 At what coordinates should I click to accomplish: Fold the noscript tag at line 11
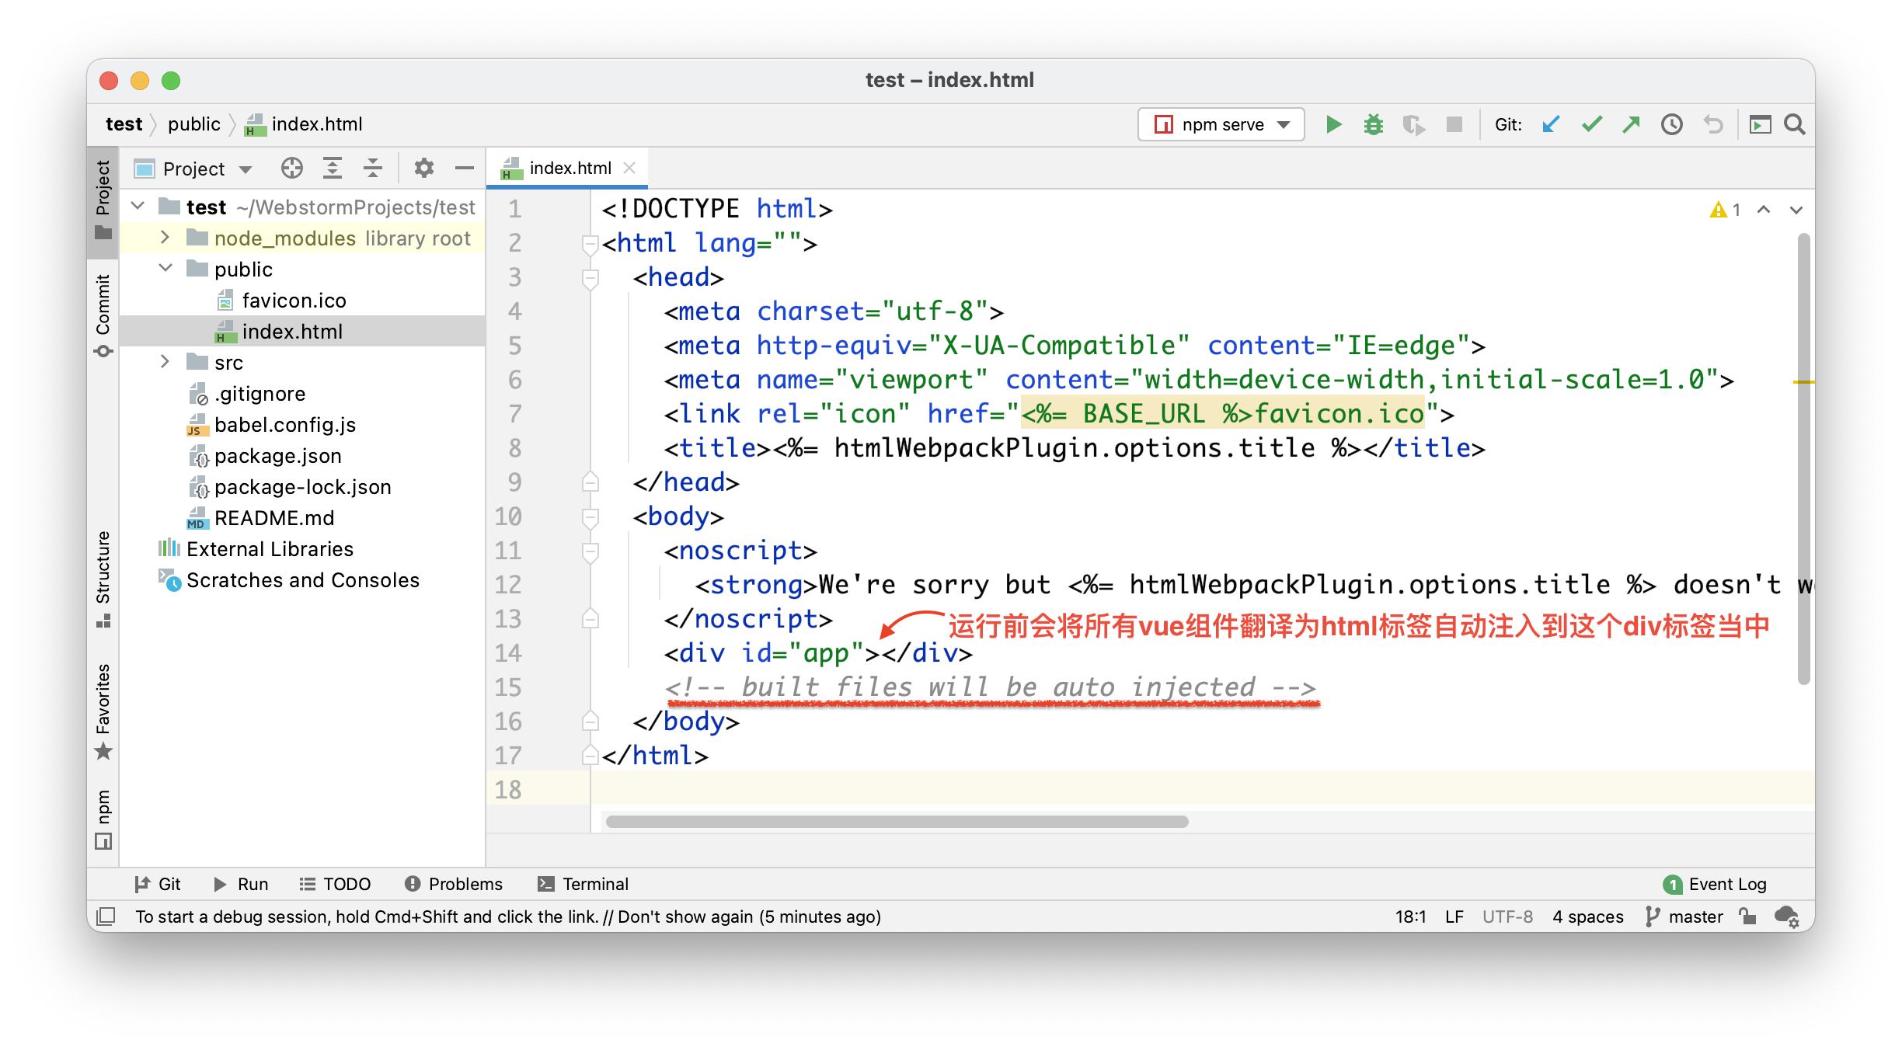point(590,551)
